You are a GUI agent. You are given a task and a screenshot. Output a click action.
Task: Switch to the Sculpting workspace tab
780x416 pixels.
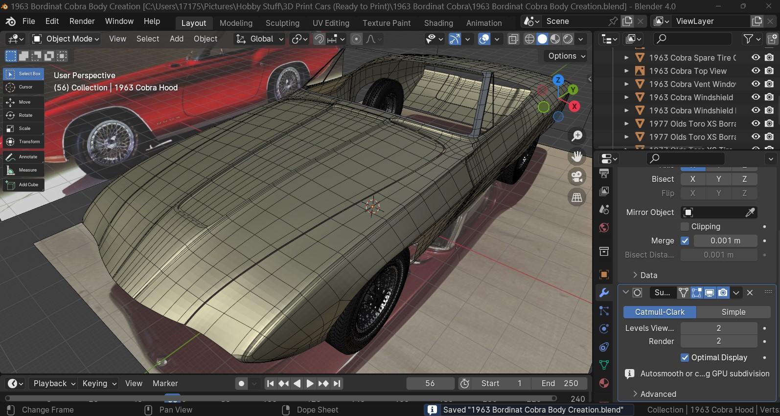[282, 23]
